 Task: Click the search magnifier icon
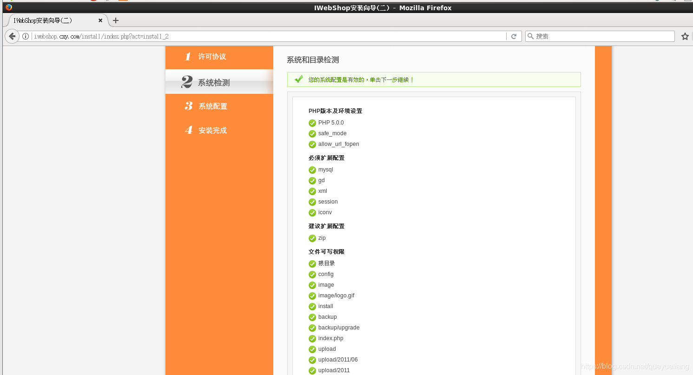pos(530,36)
